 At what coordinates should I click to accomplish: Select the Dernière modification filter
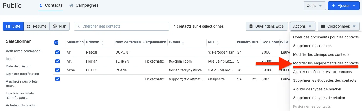[x=22, y=74]
